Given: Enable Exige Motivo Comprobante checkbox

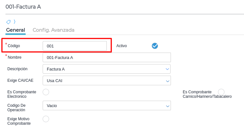Looking at the screenshot, I should [x=46, y=119].
